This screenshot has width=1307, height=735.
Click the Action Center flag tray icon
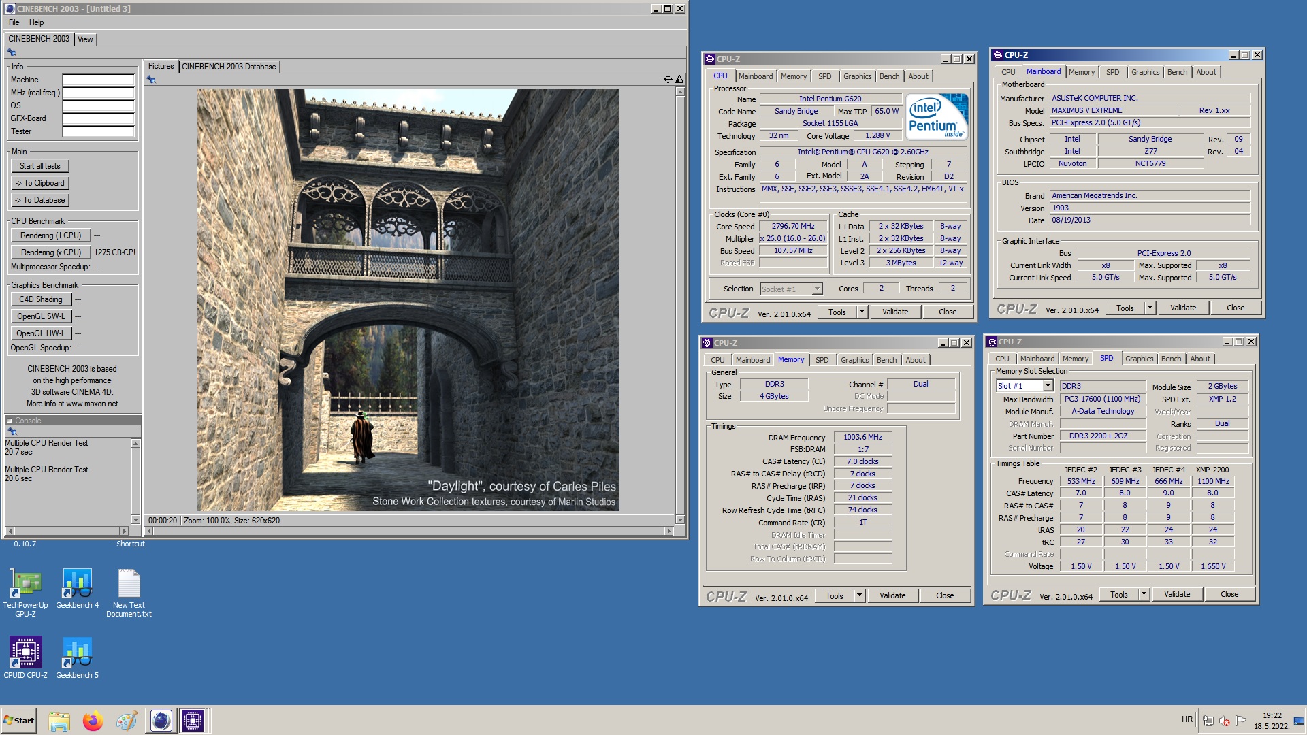(x=1241, y=721)
